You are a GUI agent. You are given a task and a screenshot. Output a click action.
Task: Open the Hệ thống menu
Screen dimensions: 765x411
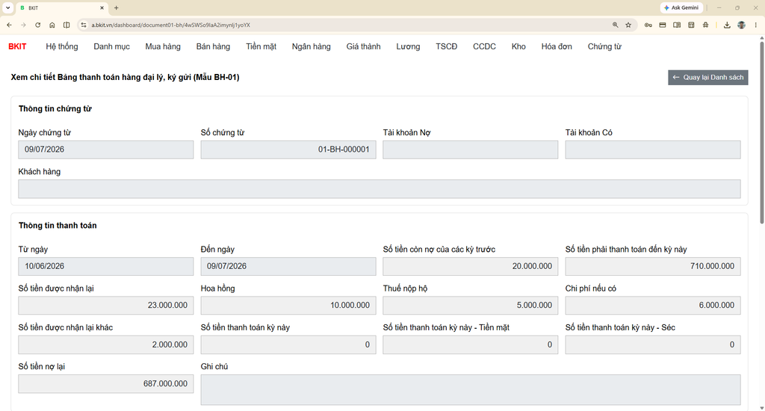click(62, 46)
